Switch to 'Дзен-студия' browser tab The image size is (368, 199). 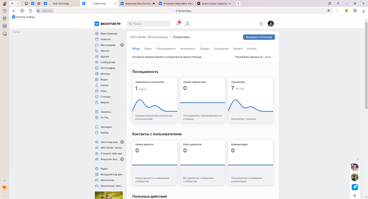(215, 3)
